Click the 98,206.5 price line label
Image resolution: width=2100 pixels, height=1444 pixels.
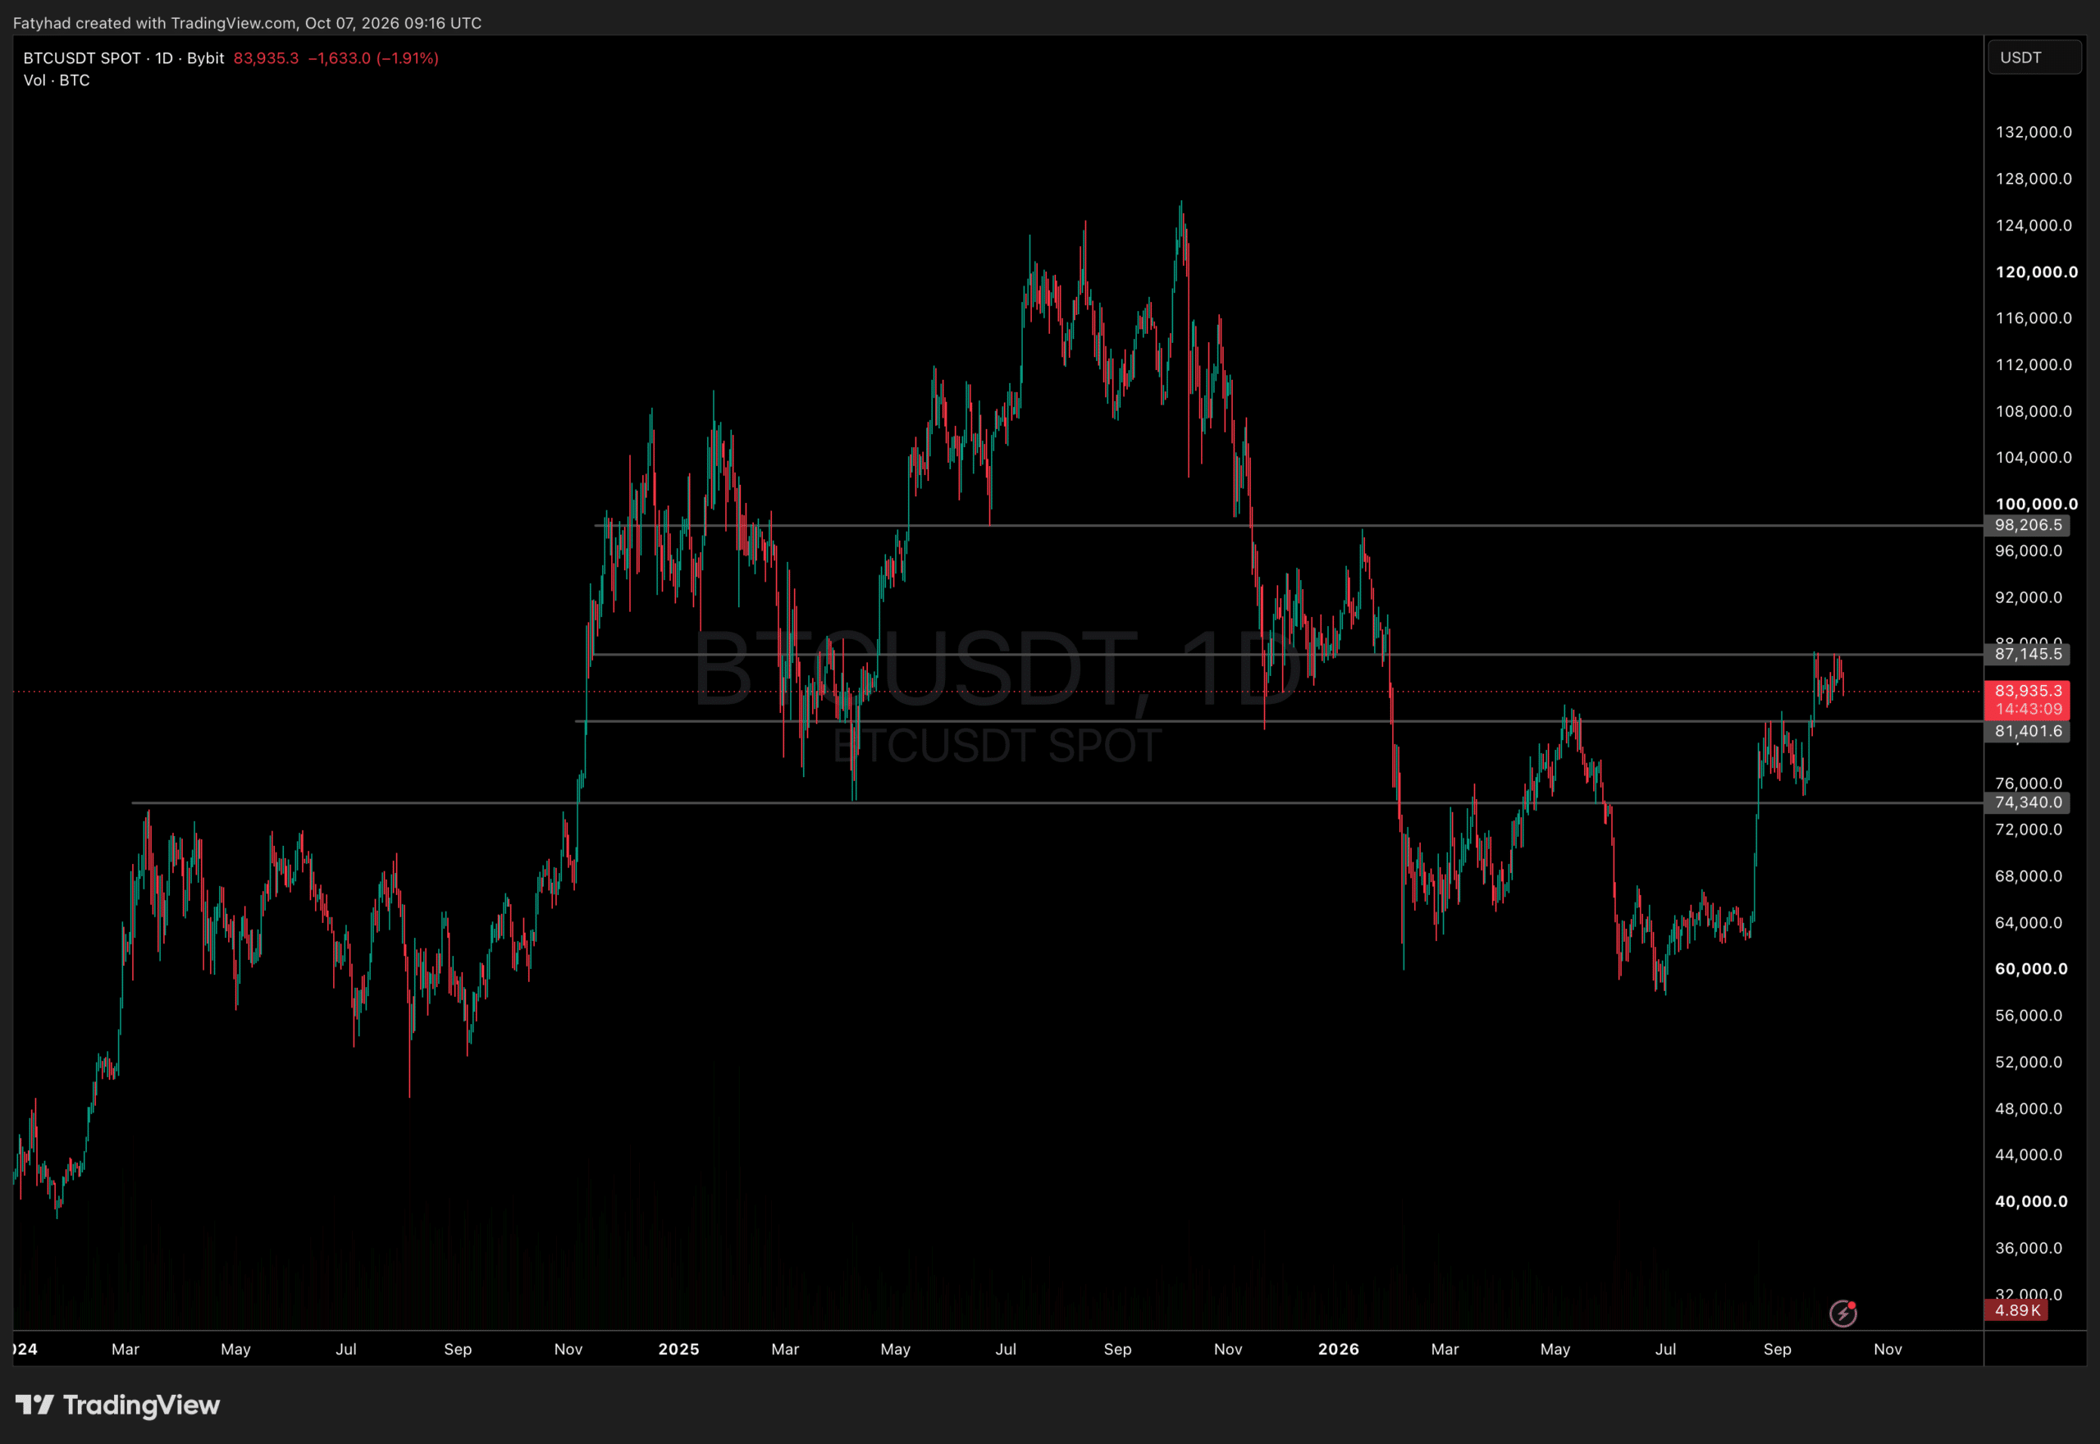[x=2028, y=525]
